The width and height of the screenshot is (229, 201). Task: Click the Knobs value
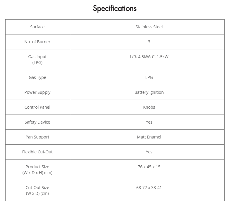149,107
